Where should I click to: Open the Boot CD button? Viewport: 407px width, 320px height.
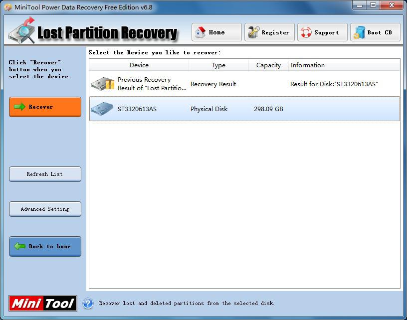(x=376, y=32)
